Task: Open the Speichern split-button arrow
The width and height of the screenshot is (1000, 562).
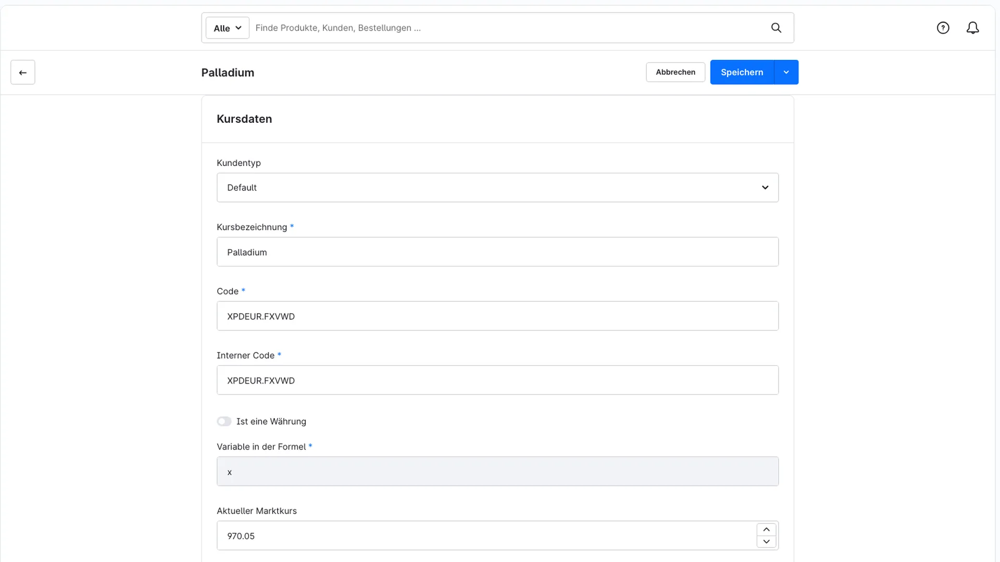Action: click(786, 72)
